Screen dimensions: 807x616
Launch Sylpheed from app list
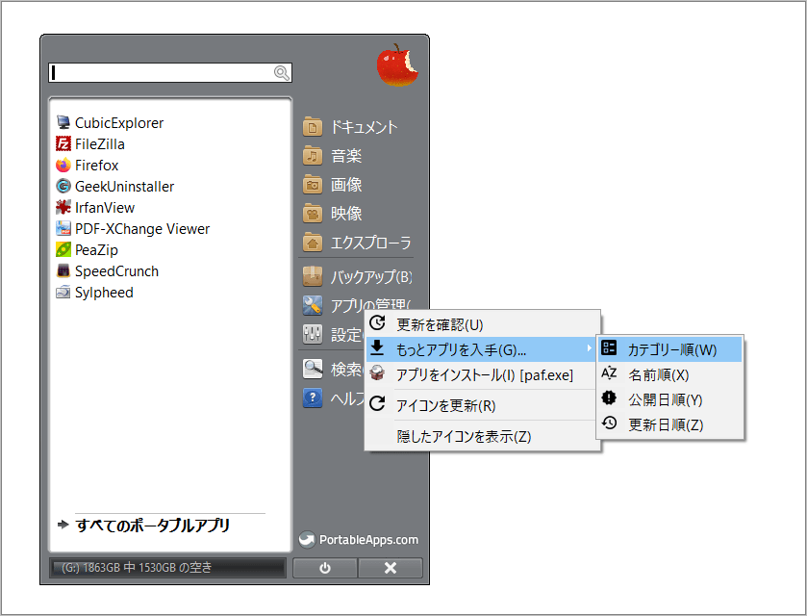coord(104,293)
